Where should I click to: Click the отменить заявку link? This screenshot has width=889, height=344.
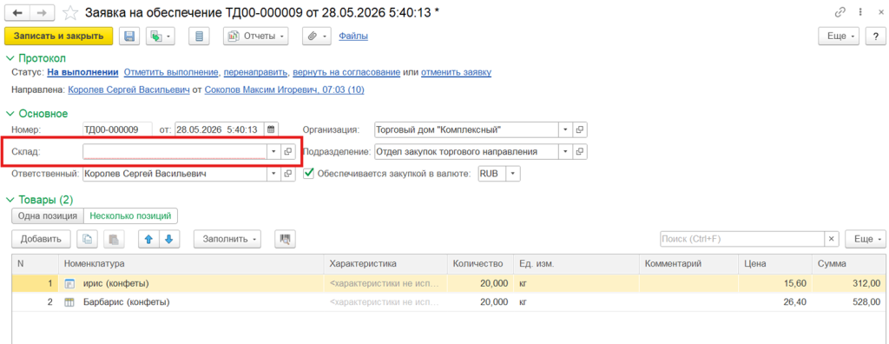[457, 73]
